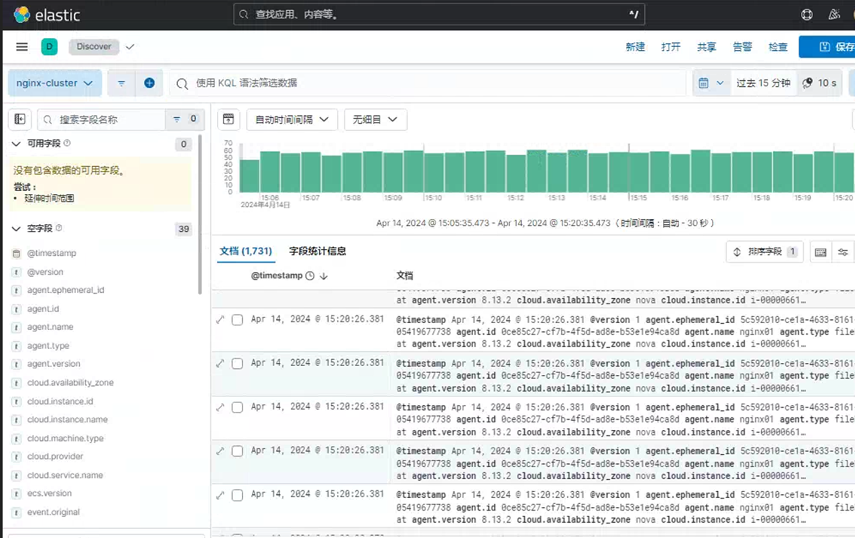Screen dimensions: 855x538
Task: Open the calendar date quick menu icon
Action: (x=711, y=83)
